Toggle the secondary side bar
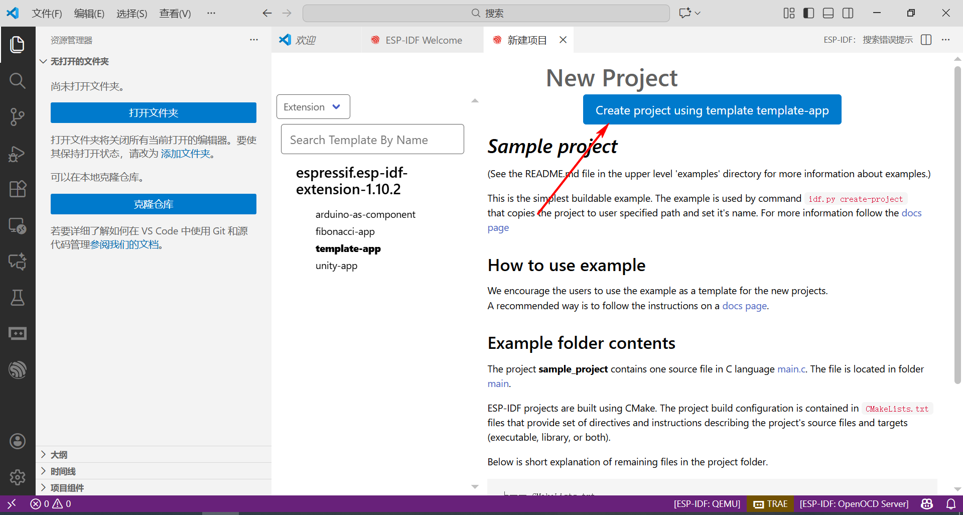 848,13
